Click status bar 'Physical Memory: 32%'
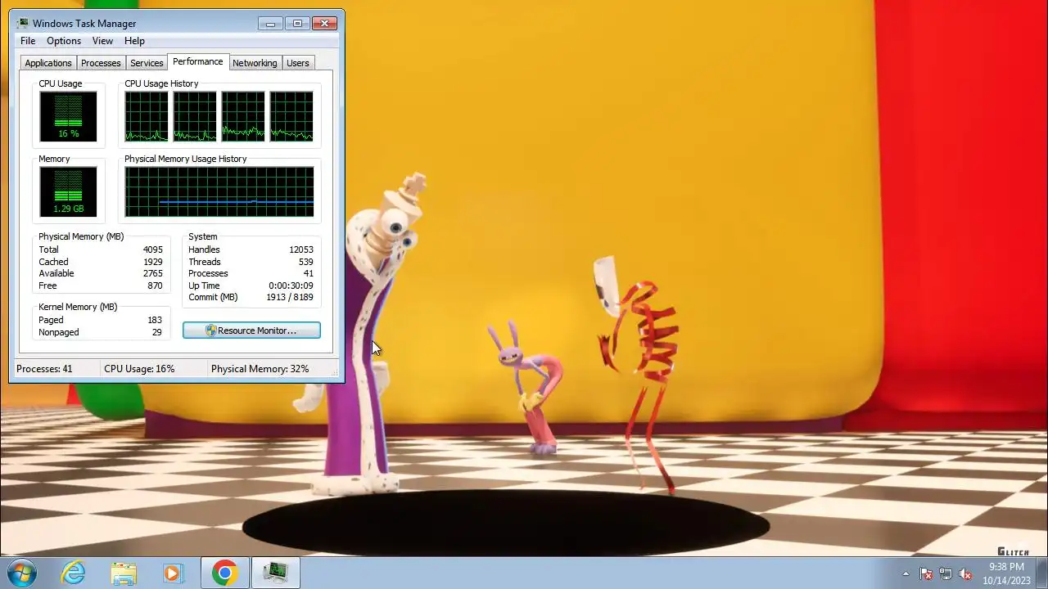 260,369
